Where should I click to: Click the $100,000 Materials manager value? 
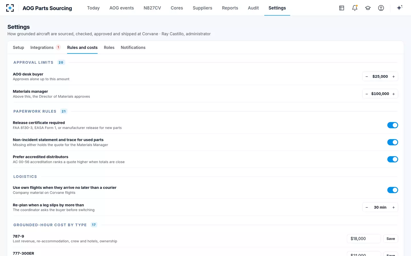380,94
